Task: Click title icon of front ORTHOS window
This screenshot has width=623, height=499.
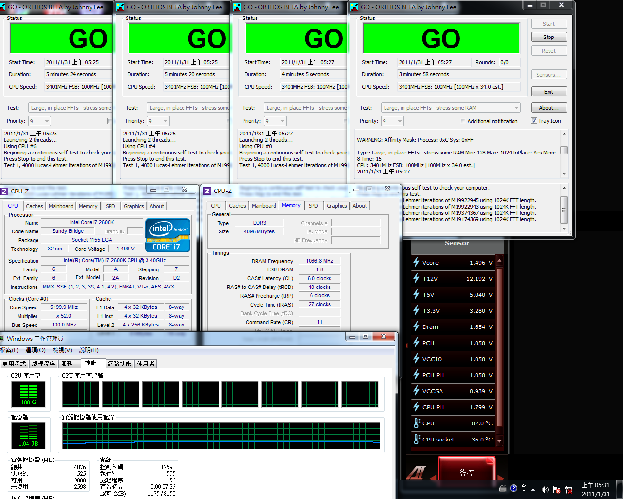Action: click(x=354, y=7)
